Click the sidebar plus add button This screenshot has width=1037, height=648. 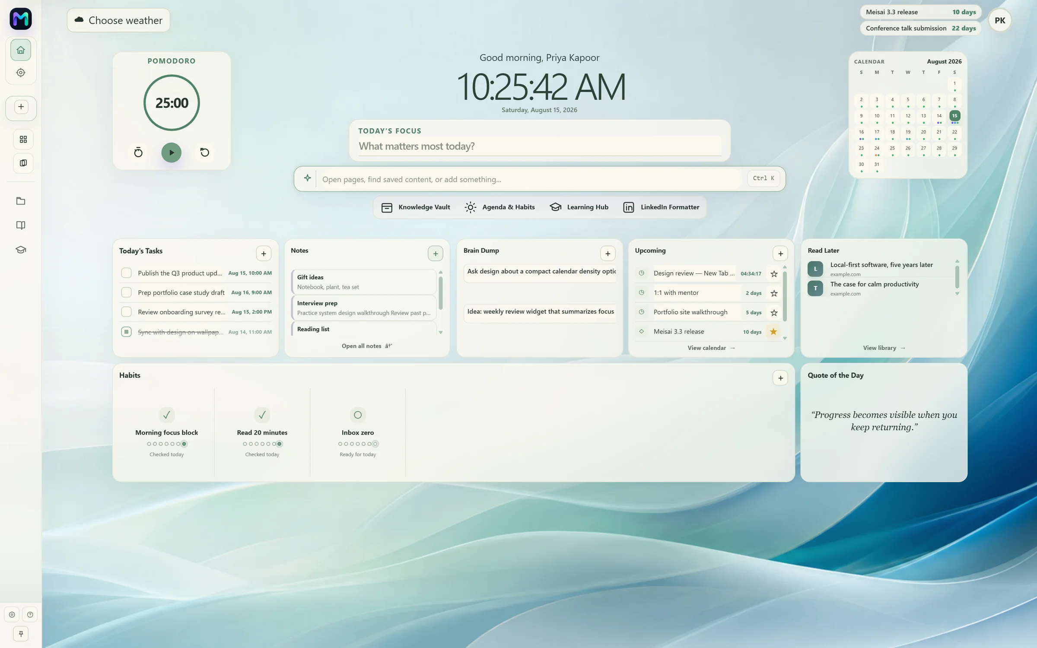pyautogui.click(x=21, y=107)
